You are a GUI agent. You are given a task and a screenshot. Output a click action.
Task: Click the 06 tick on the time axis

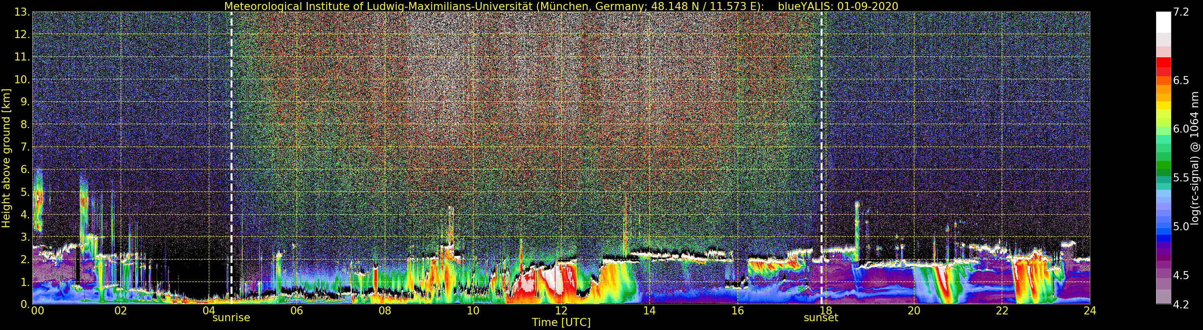(x=297, y=310)
